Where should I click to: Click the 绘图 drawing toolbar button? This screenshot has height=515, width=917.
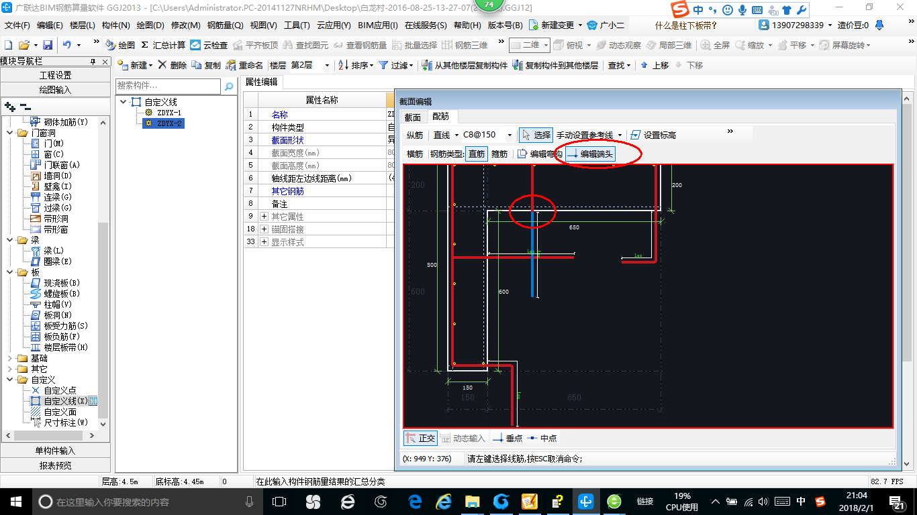[x=120, y=45]
